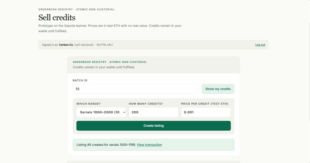Click the Batch ID input field

pos(136,89)
